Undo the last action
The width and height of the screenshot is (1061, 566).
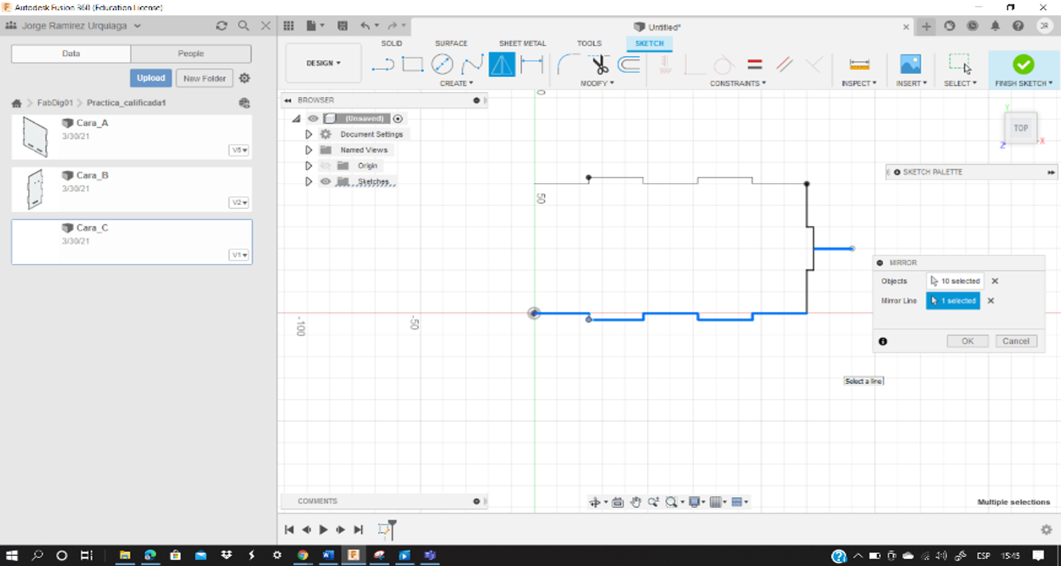coord(365,26)
